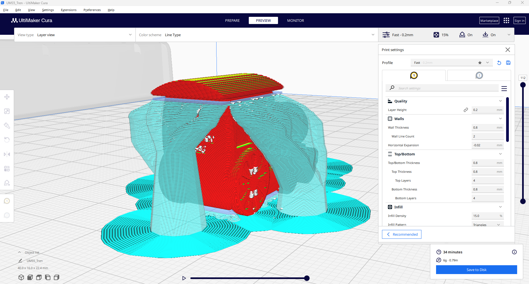This screenshot has height=284, width=529.
Task: Open the UltiMaker Marketplace
Action: (489, 20)
